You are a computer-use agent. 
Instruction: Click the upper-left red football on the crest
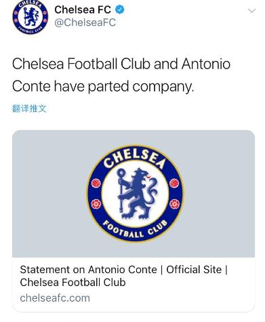coord(96,183)
